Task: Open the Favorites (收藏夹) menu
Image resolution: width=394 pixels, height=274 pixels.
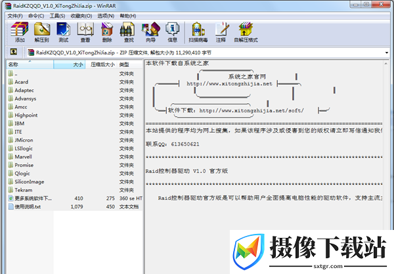Action: pos(81,16)
